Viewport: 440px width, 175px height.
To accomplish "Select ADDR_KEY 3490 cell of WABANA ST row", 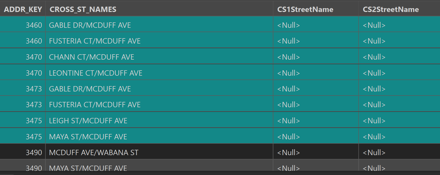I will [34, 153].
